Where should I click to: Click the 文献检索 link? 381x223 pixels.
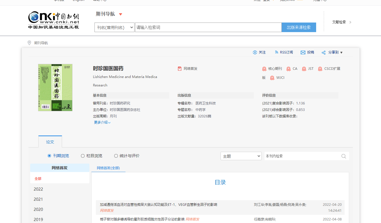(339, 22)
